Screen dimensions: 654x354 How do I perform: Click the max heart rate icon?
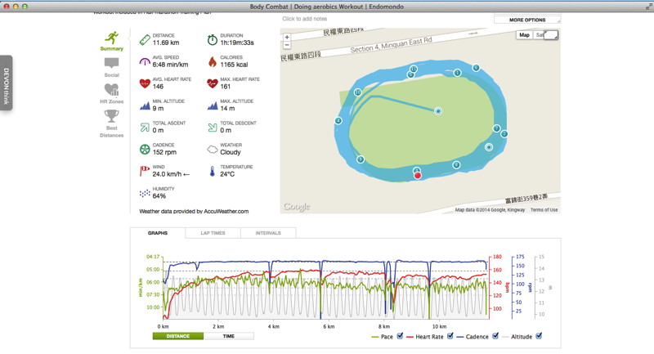pos(213,83)
